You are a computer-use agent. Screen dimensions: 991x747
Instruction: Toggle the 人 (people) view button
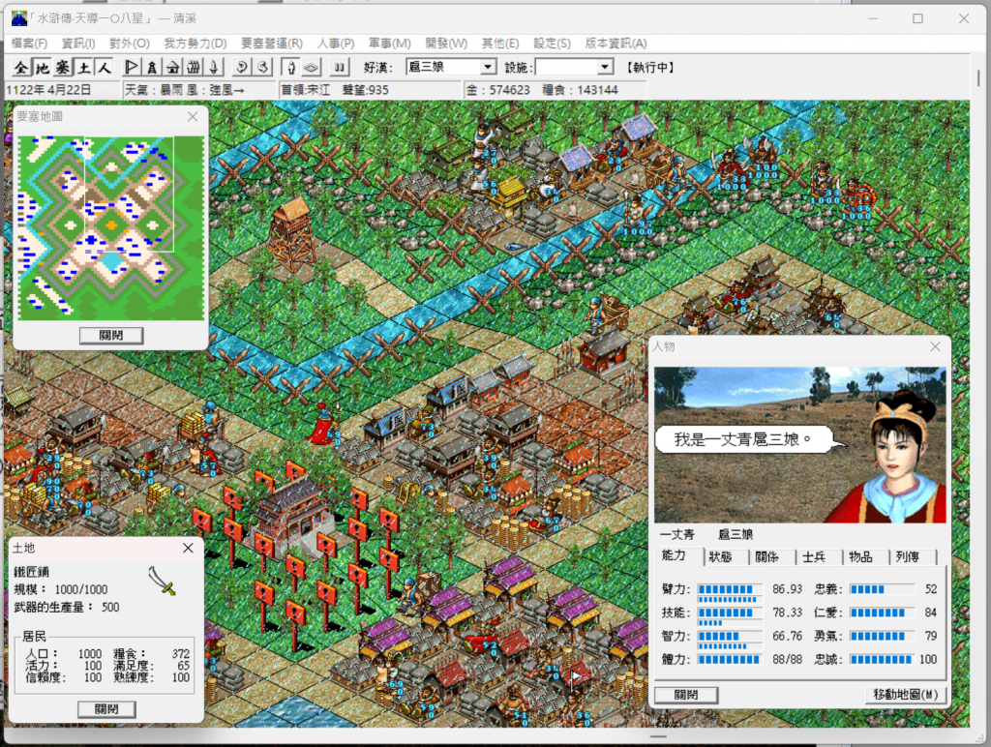pyautogui.click(x=105, y=67)
